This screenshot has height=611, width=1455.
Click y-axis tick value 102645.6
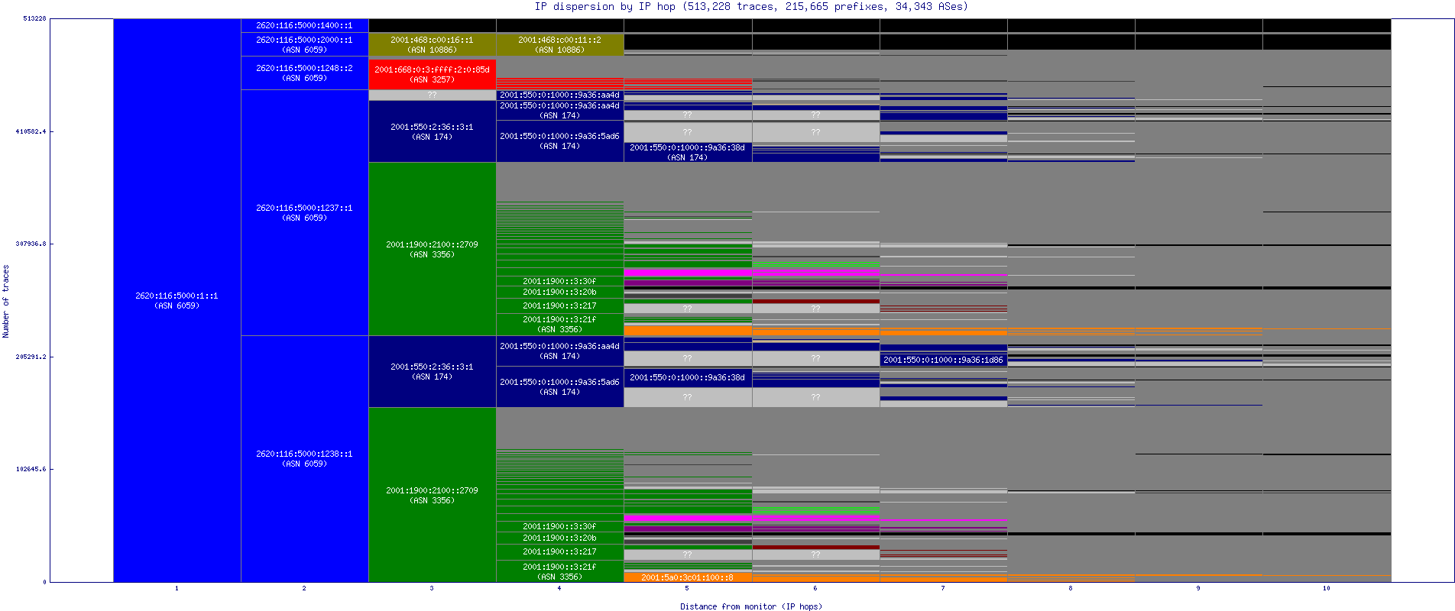pos(31,469)
